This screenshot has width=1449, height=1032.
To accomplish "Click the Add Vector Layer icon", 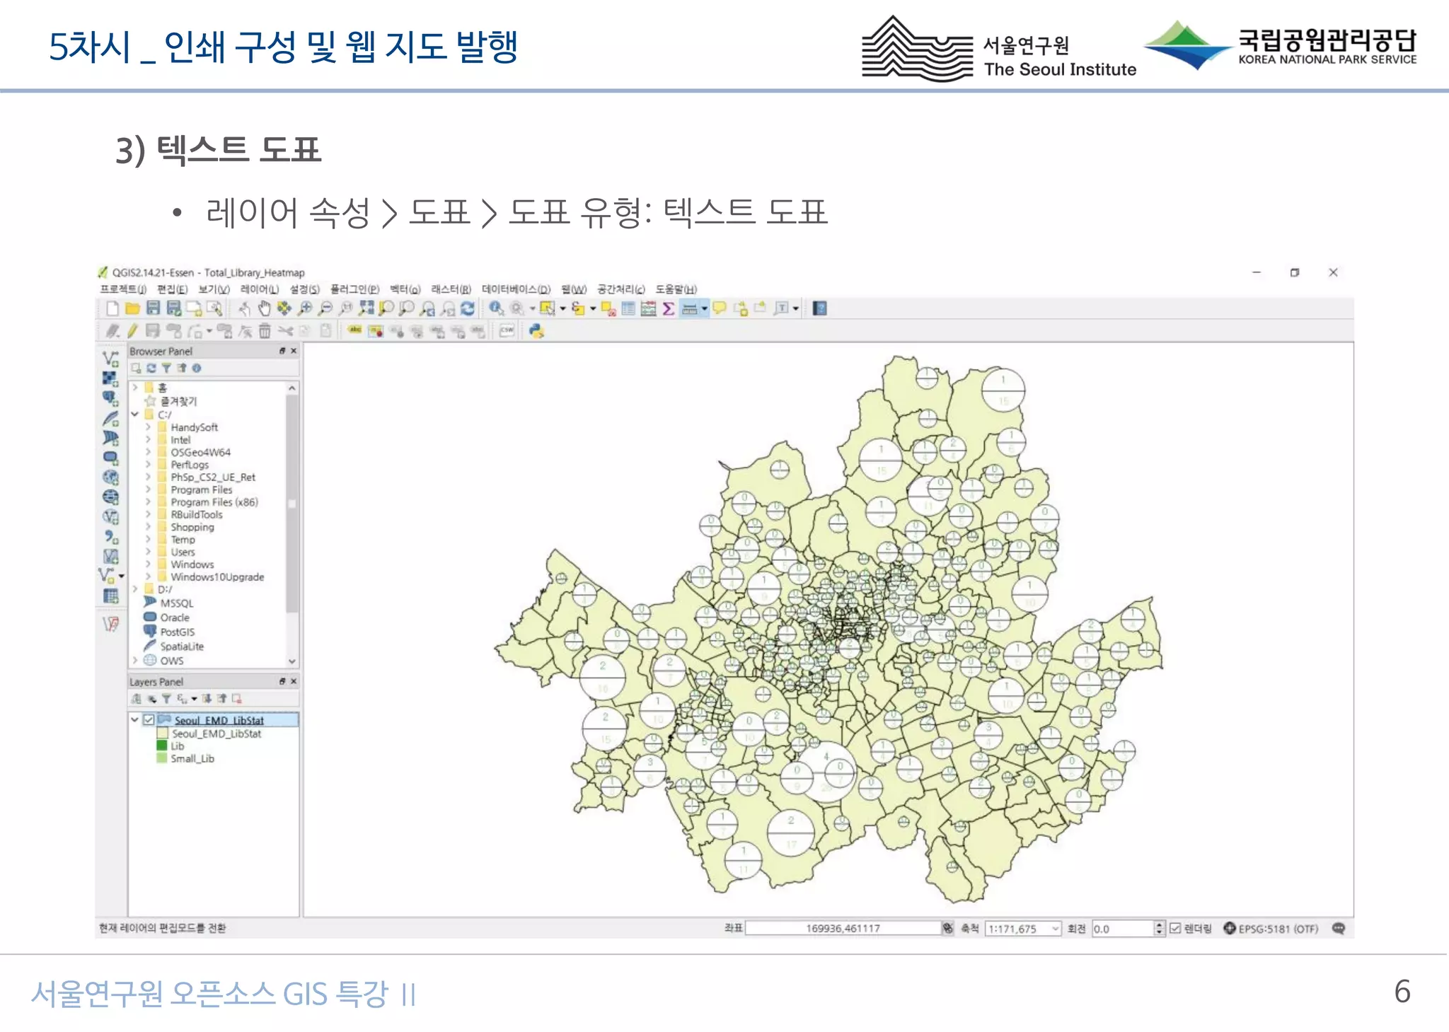I will [110, 359].
